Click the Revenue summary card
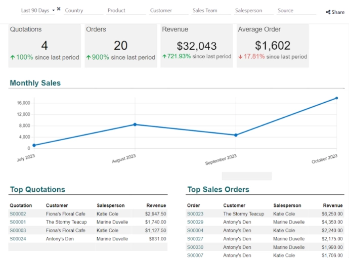349x258 pixels. click(197, 46)
